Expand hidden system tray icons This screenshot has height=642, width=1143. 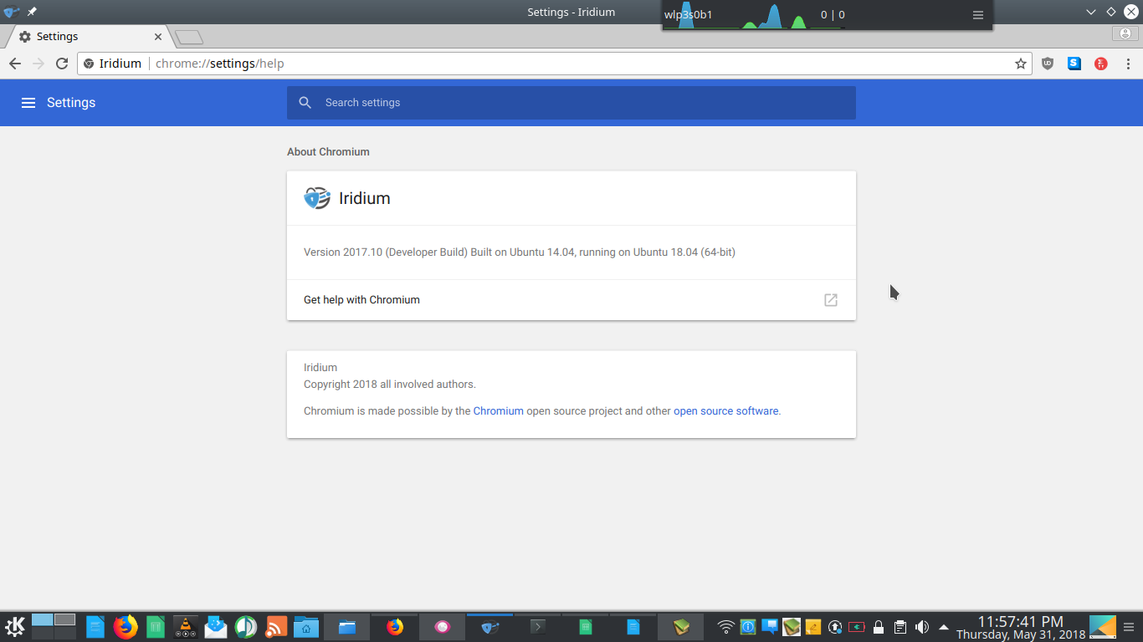coord(944,627)
